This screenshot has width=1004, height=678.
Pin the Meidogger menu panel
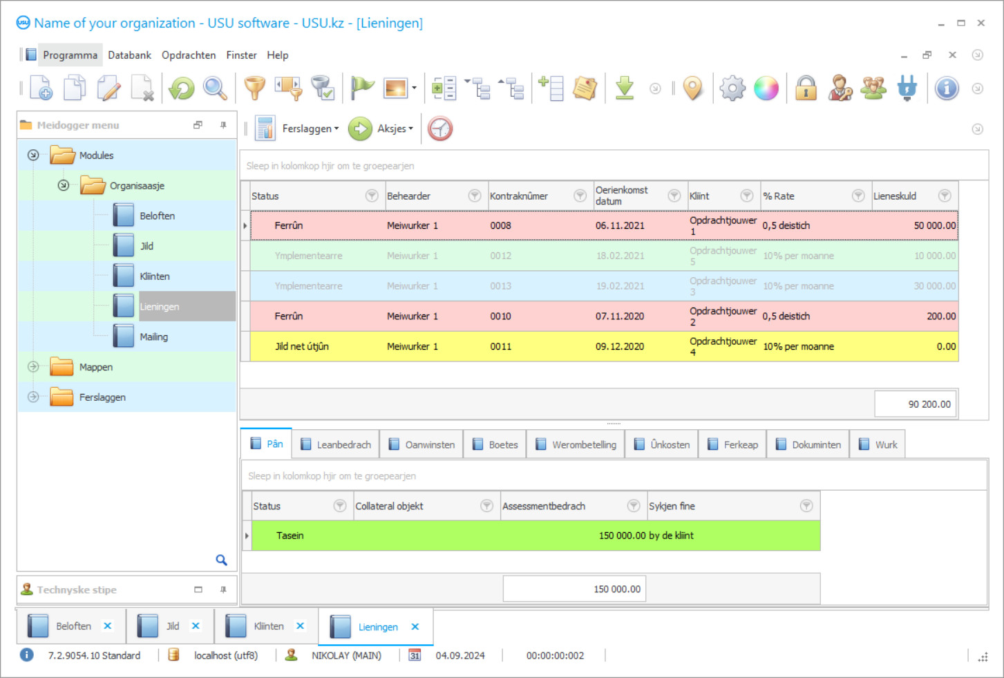[223, 125]
